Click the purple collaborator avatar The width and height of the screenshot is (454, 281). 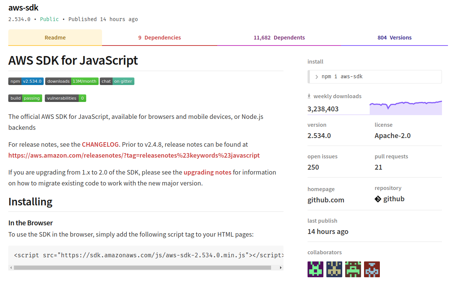click(x=315, y=269)
